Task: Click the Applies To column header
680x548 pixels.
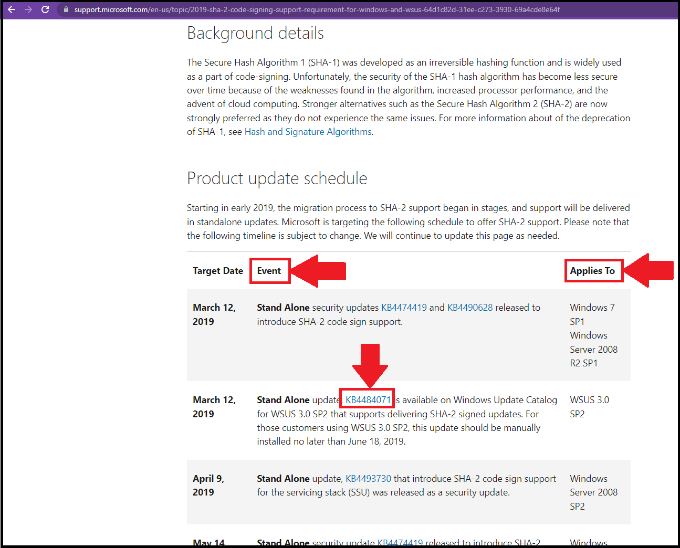Action: point(593,271)
